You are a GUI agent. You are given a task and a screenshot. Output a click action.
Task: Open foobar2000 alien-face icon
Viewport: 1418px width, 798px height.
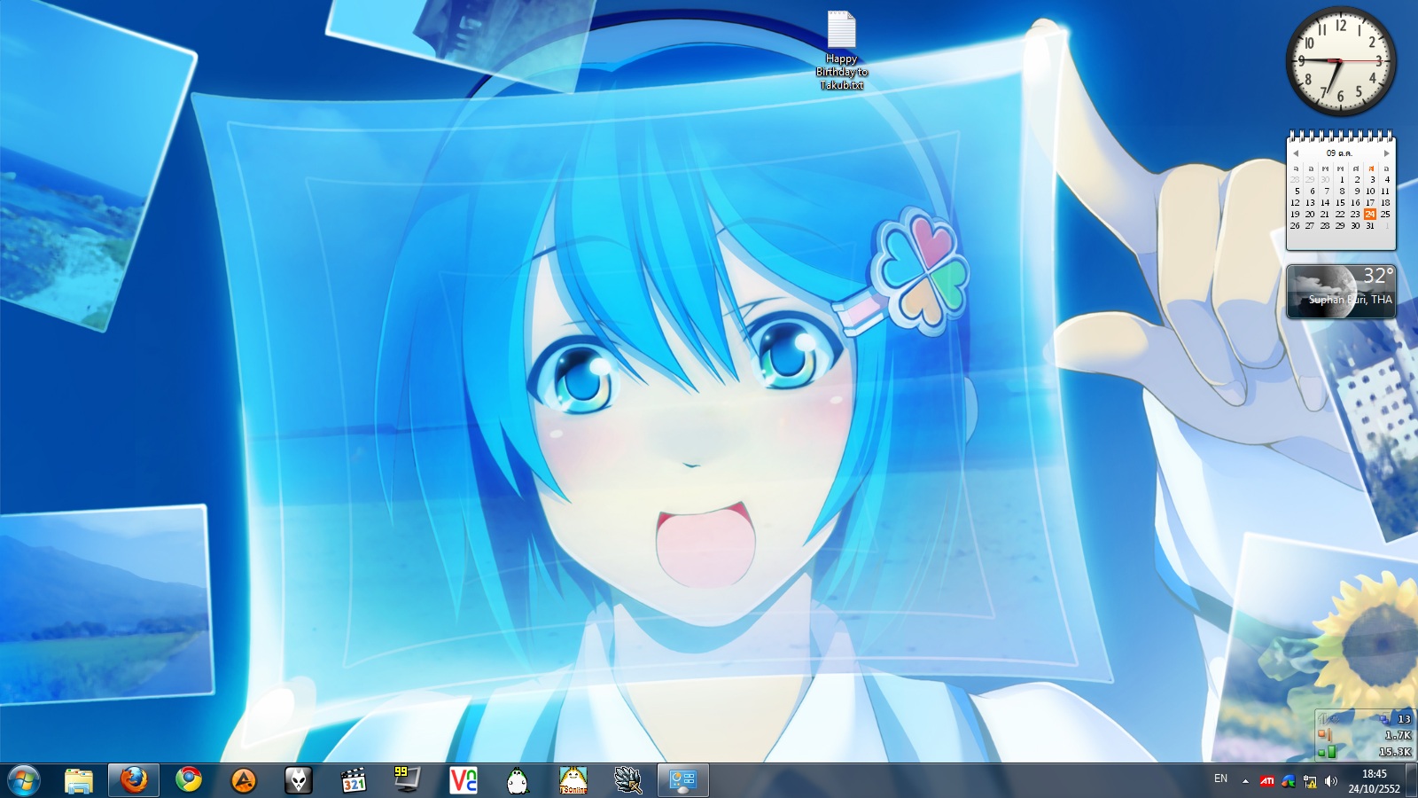(x=299, y=780)
